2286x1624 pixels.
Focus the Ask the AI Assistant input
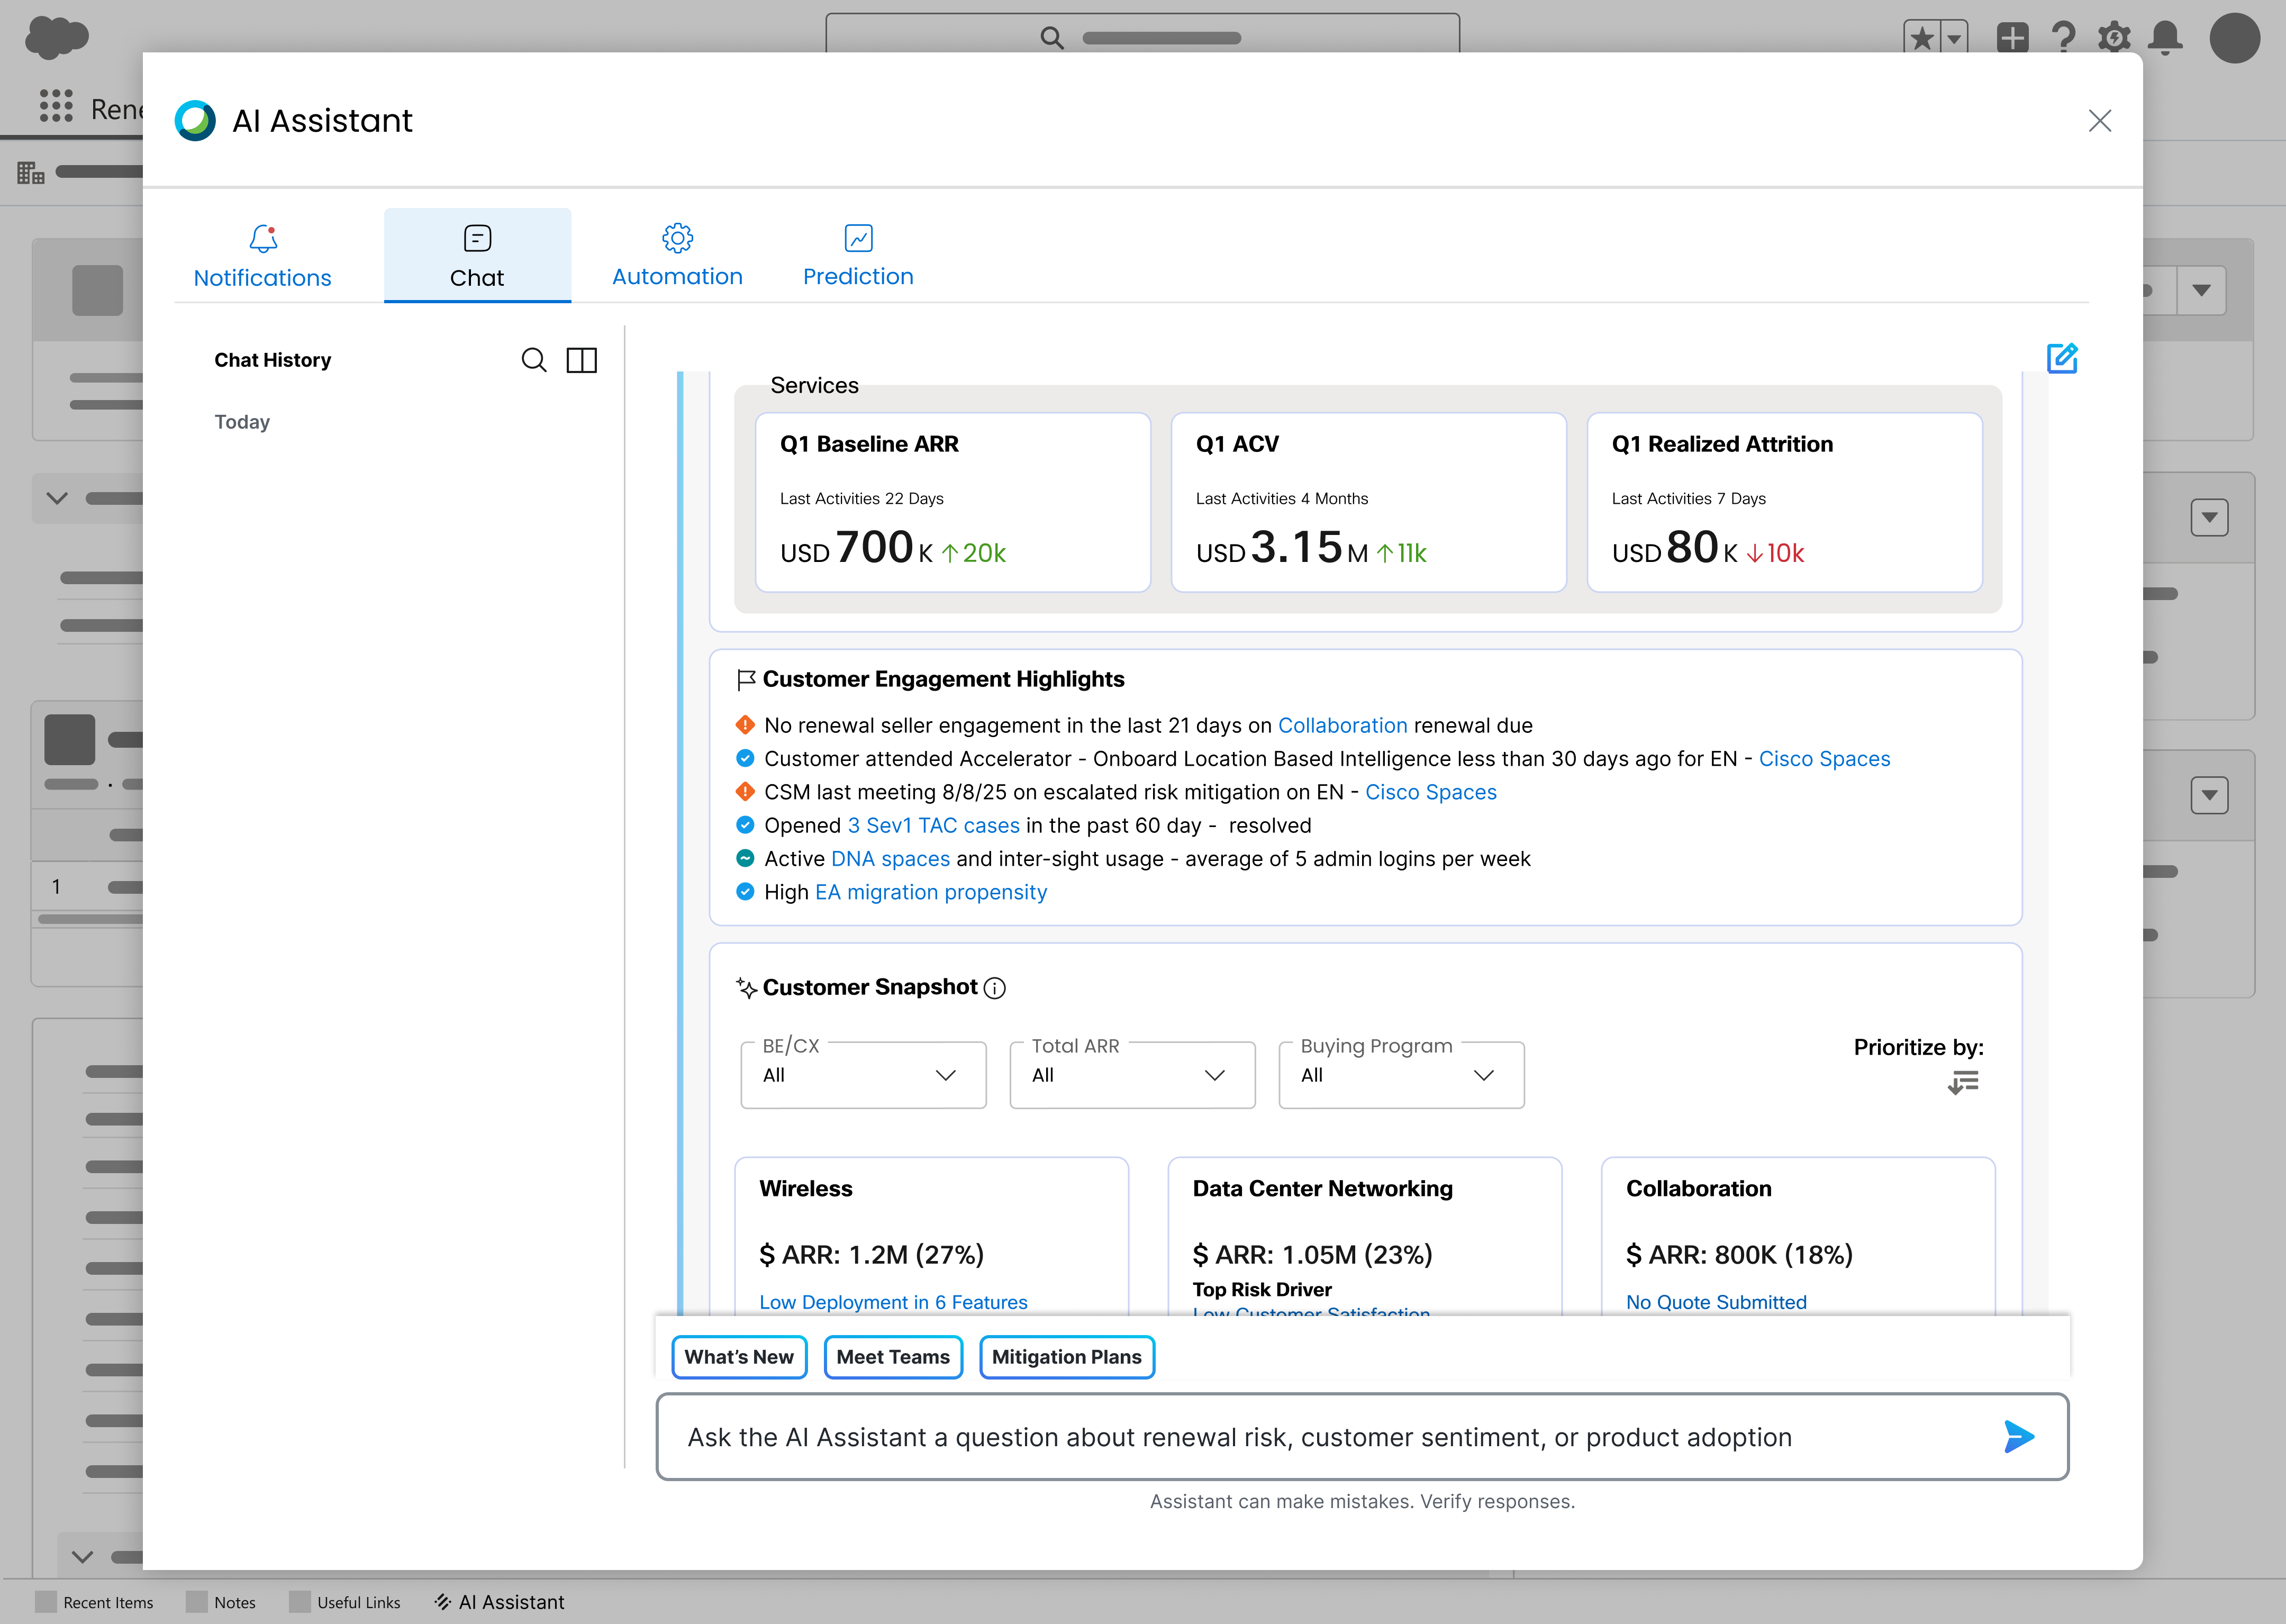[1362, 1437]
